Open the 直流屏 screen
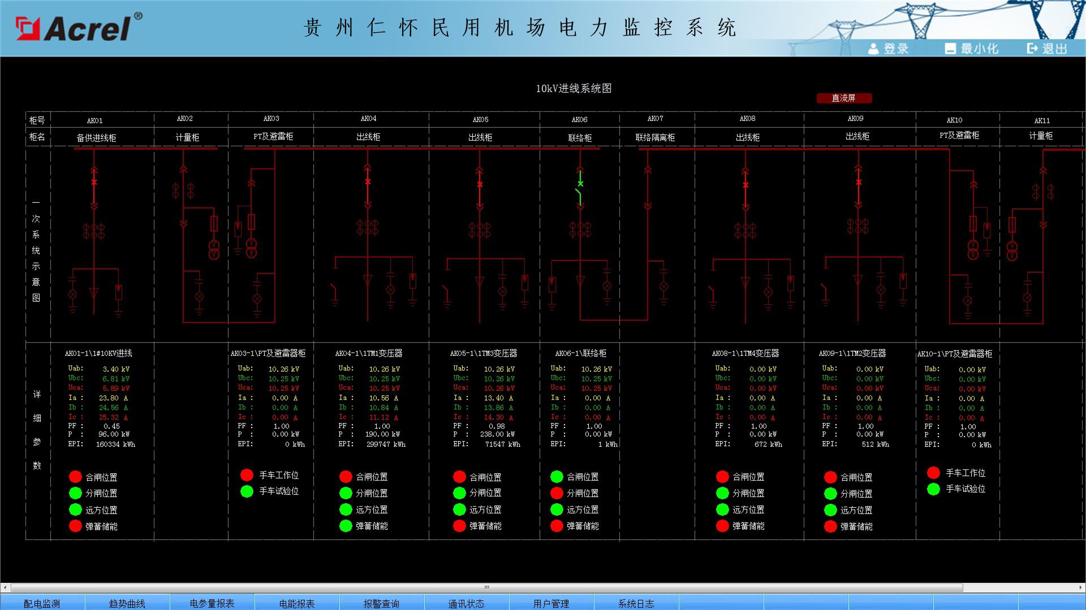1086x610 pixels. [844, 98]
